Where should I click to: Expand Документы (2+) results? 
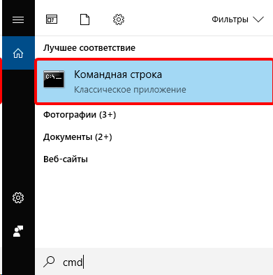pos(78,137)
